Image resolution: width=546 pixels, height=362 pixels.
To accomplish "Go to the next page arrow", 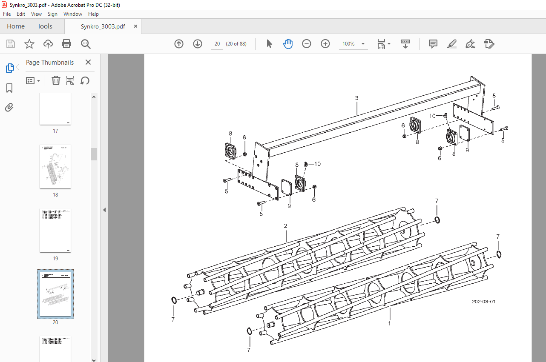I will (198, 44).
